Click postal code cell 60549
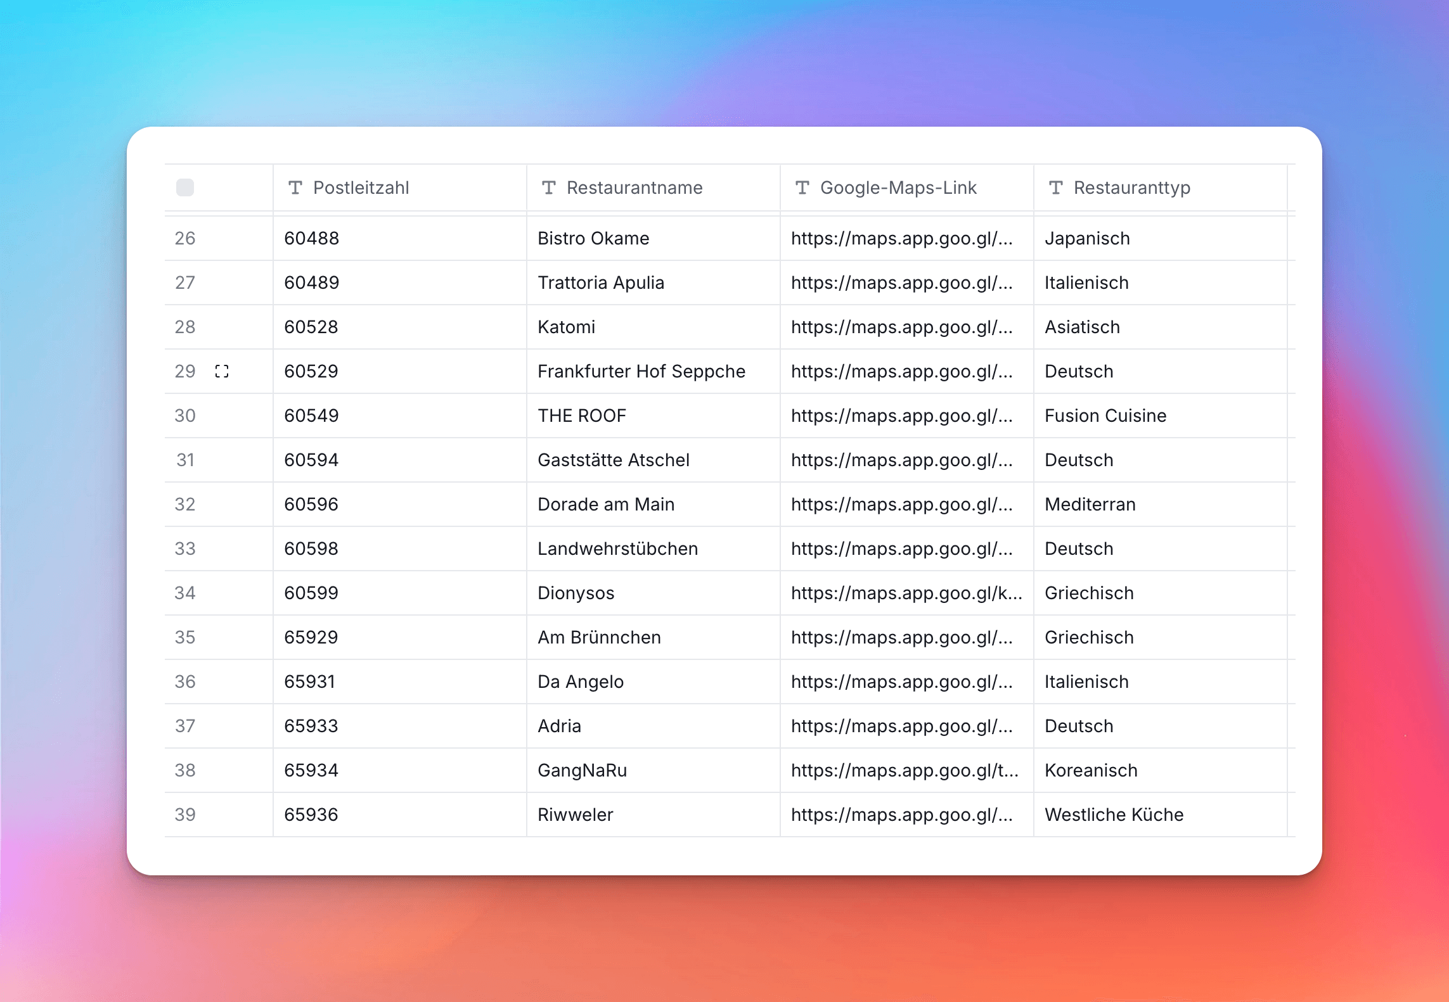Image resolution: width=1449 pixels, height=1002 pixels. pos(400,415)
